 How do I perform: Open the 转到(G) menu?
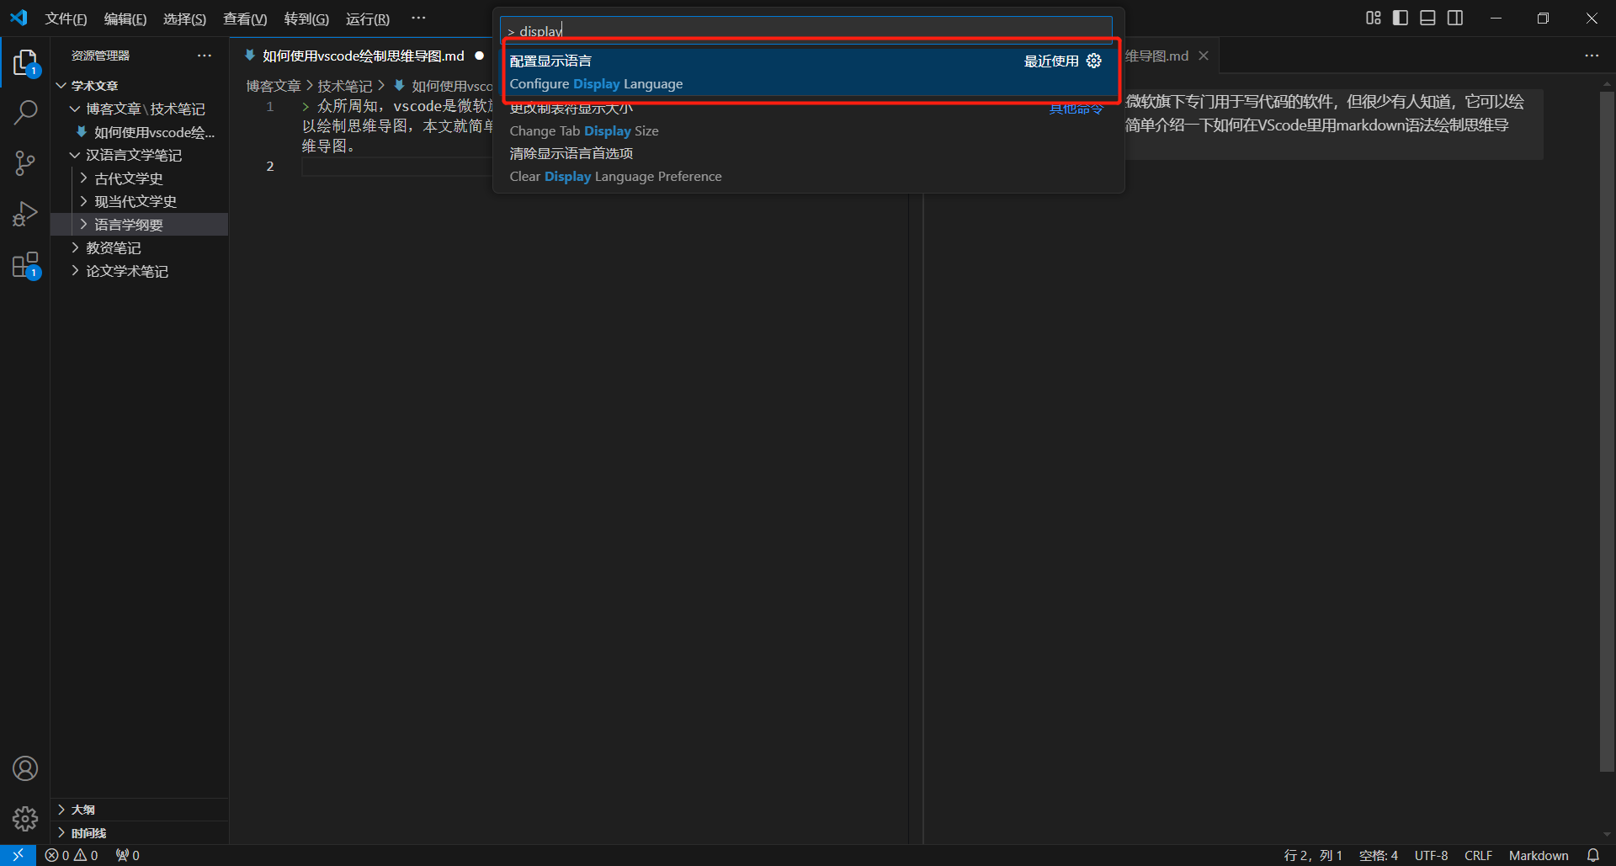[x=306, y=19]
